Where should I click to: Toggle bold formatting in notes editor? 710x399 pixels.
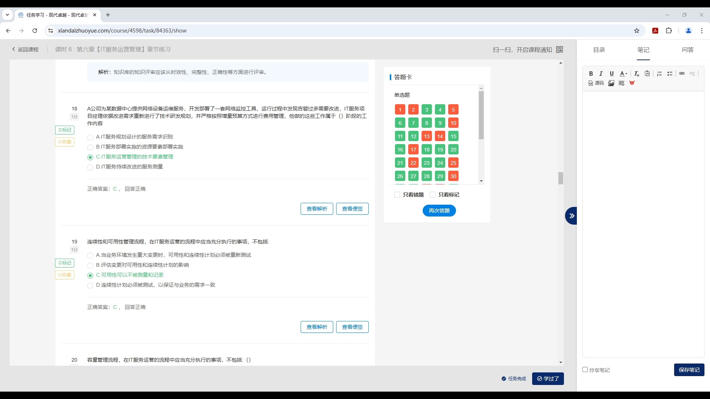coord(591,74)
